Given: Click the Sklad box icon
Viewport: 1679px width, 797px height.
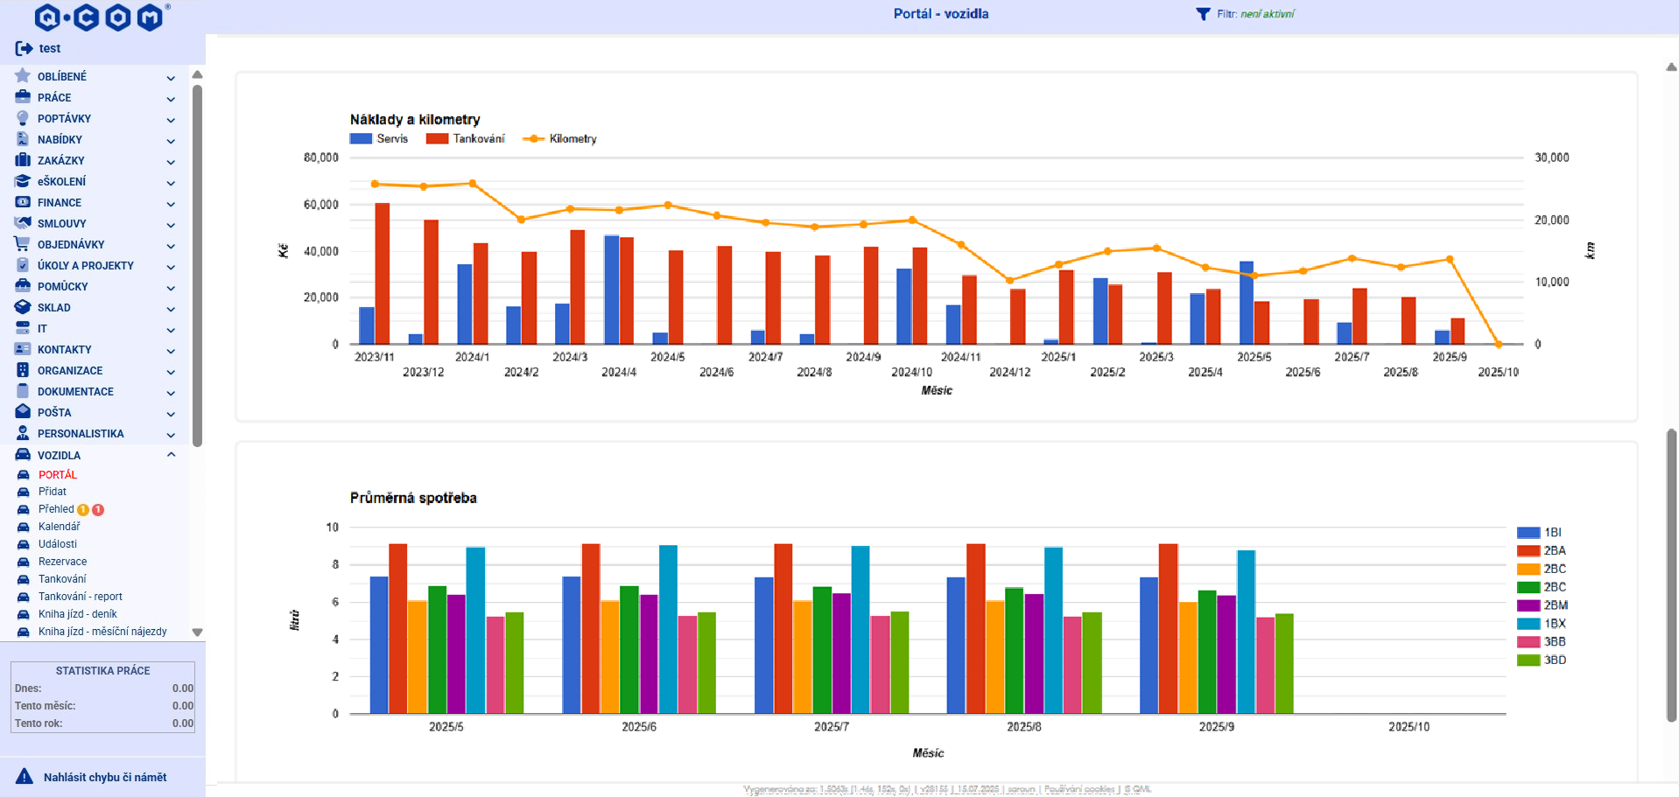Looking at the screenshot, I should (x=23, y=307).
